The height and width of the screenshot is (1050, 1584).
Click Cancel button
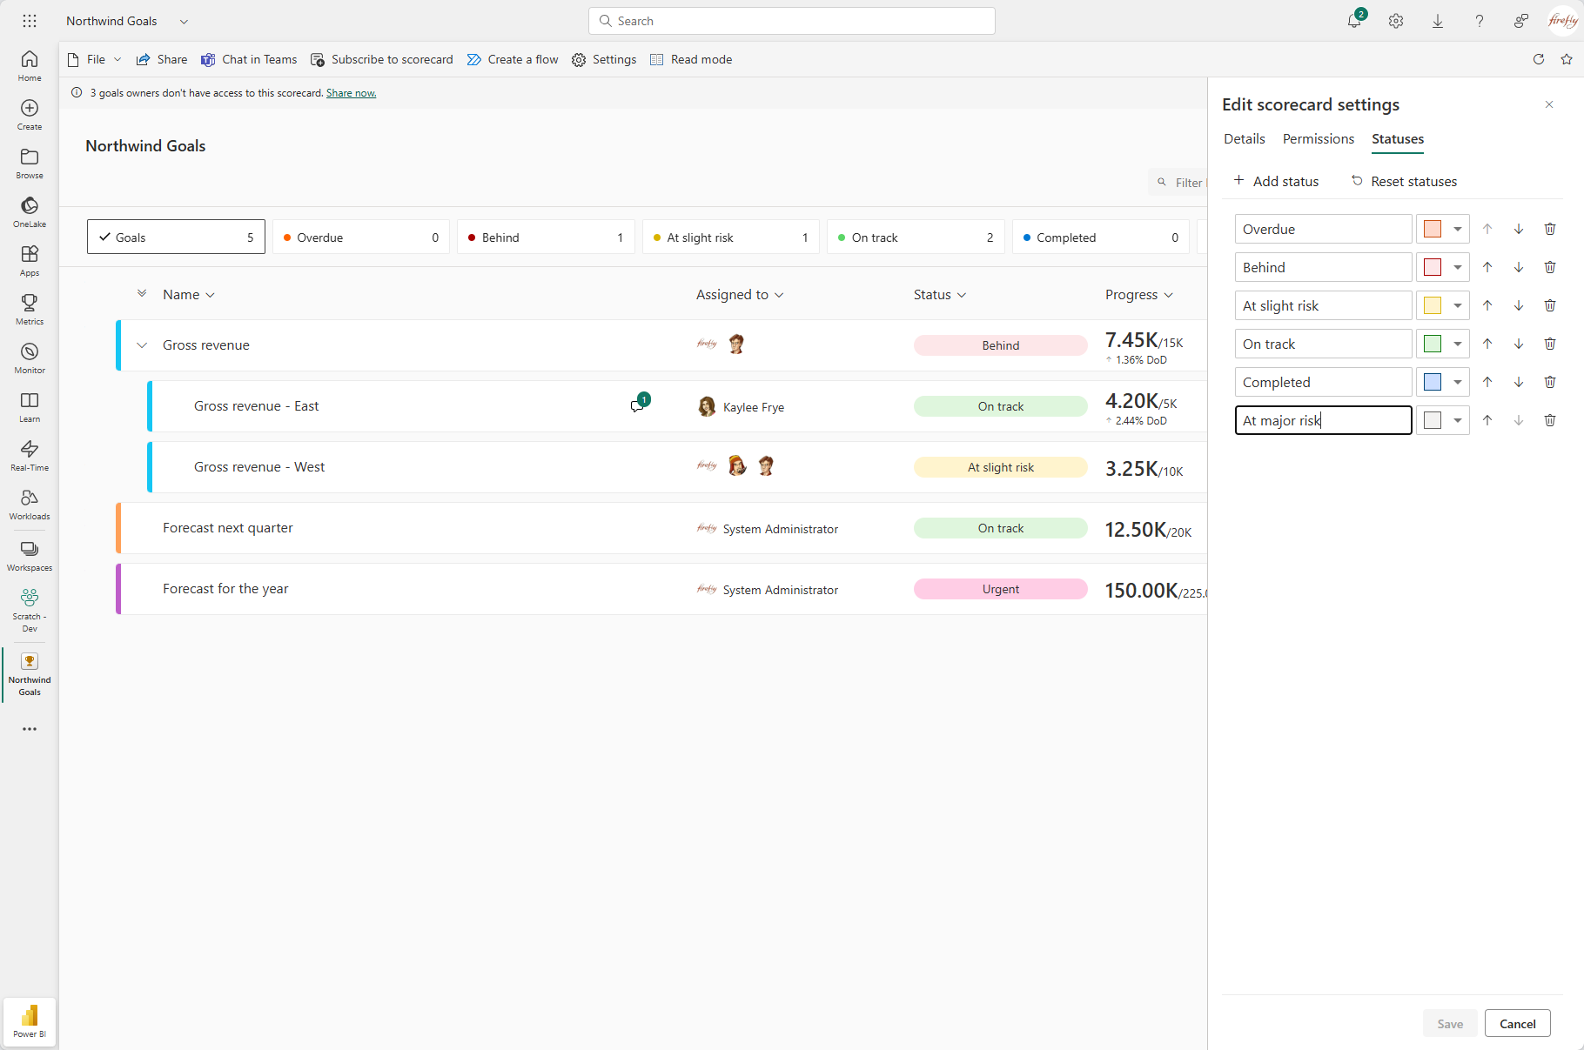coord(1518,1024)
